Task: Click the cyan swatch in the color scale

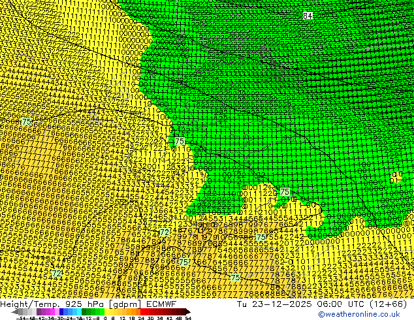Action: 80,312
